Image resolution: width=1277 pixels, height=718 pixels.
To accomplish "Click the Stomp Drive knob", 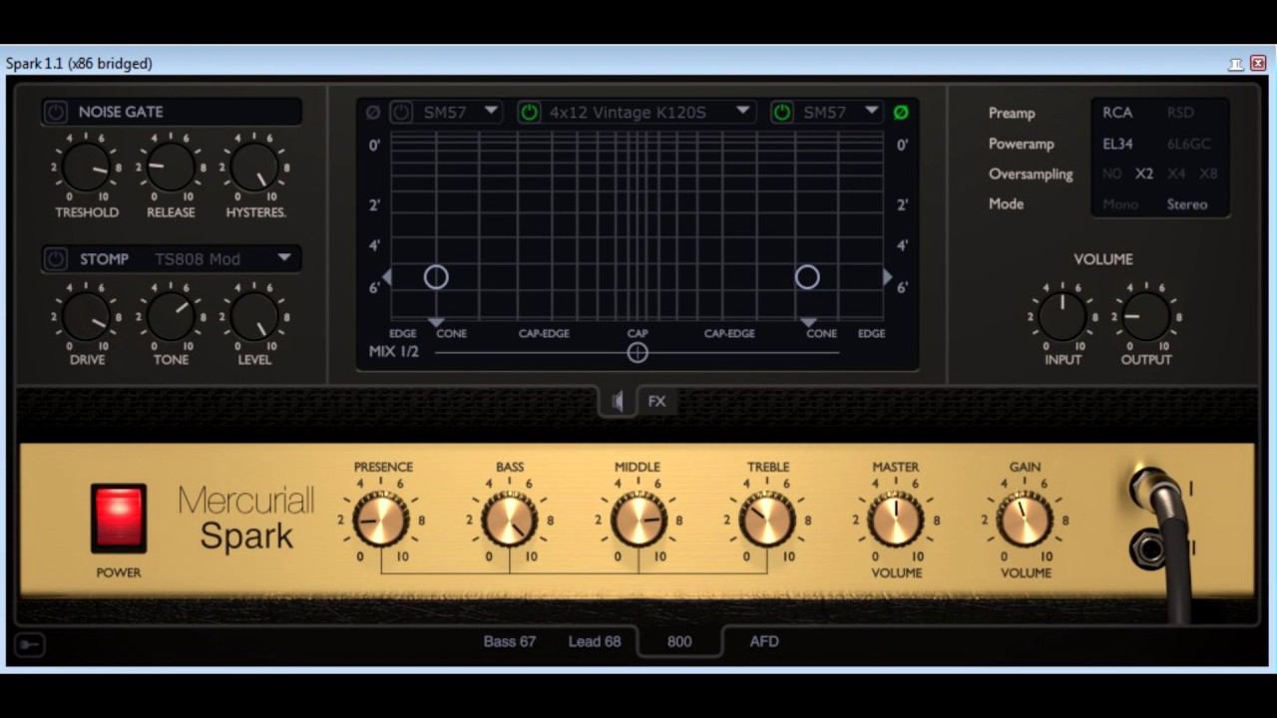I will click(x=87, y=317).
